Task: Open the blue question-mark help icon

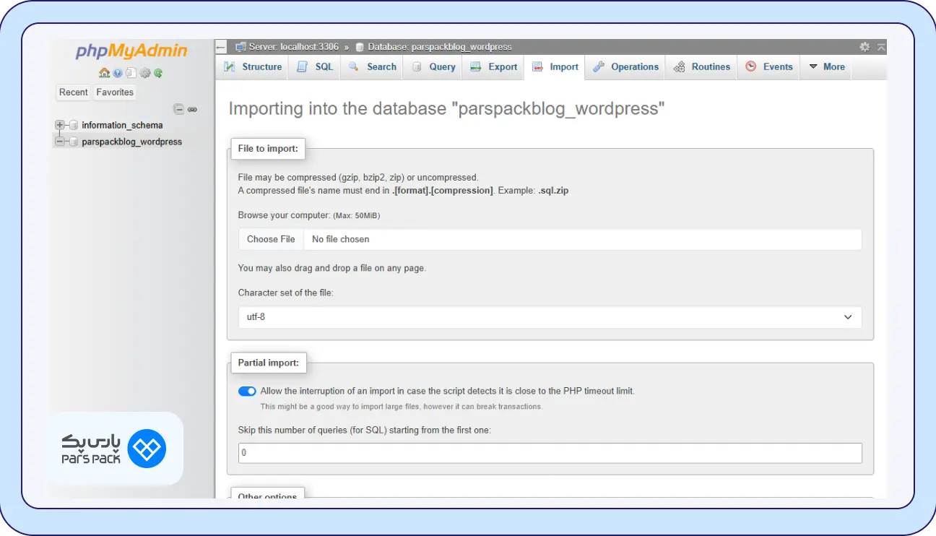Action: pos(118,73)
